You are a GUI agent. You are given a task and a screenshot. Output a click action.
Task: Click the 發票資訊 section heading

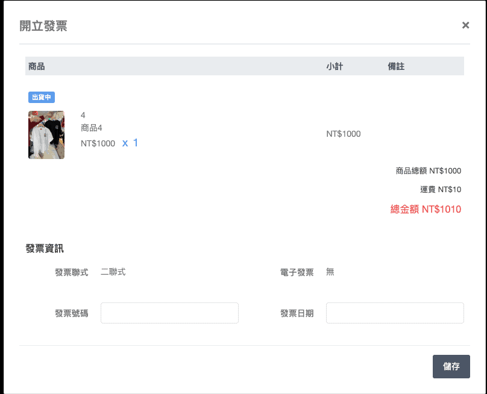45,248
